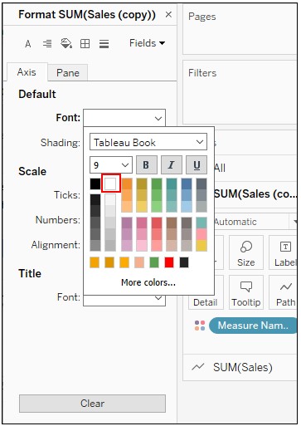The image size is (301, 426).
Task: Open the Lines formatting icon
Action: click(104, 44)
